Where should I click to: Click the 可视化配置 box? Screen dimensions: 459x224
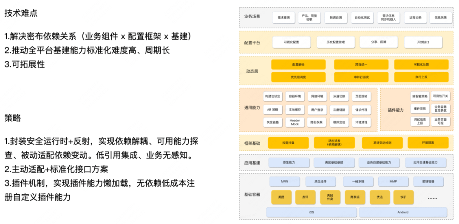[x=291, y=42]
